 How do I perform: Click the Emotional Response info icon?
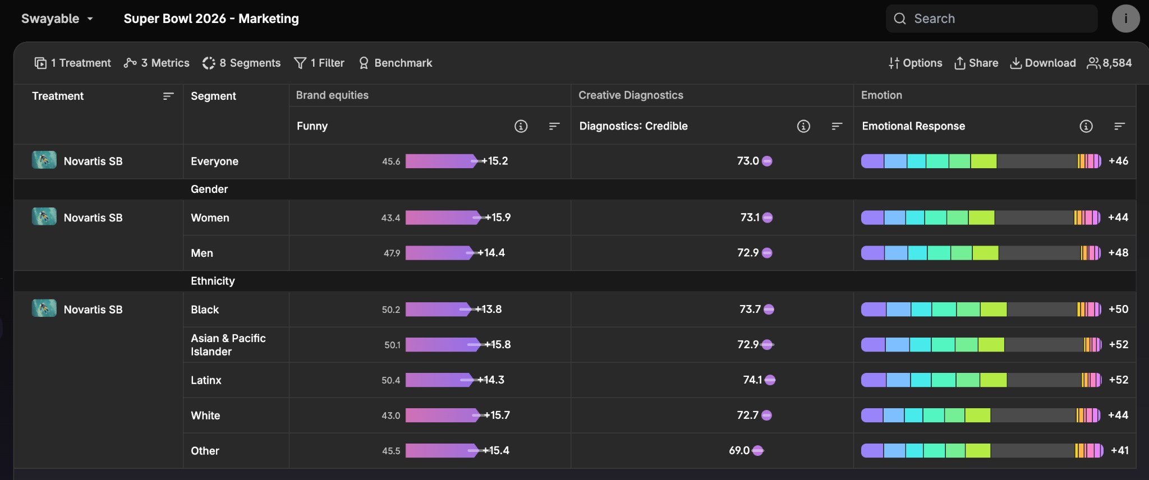1086,126
